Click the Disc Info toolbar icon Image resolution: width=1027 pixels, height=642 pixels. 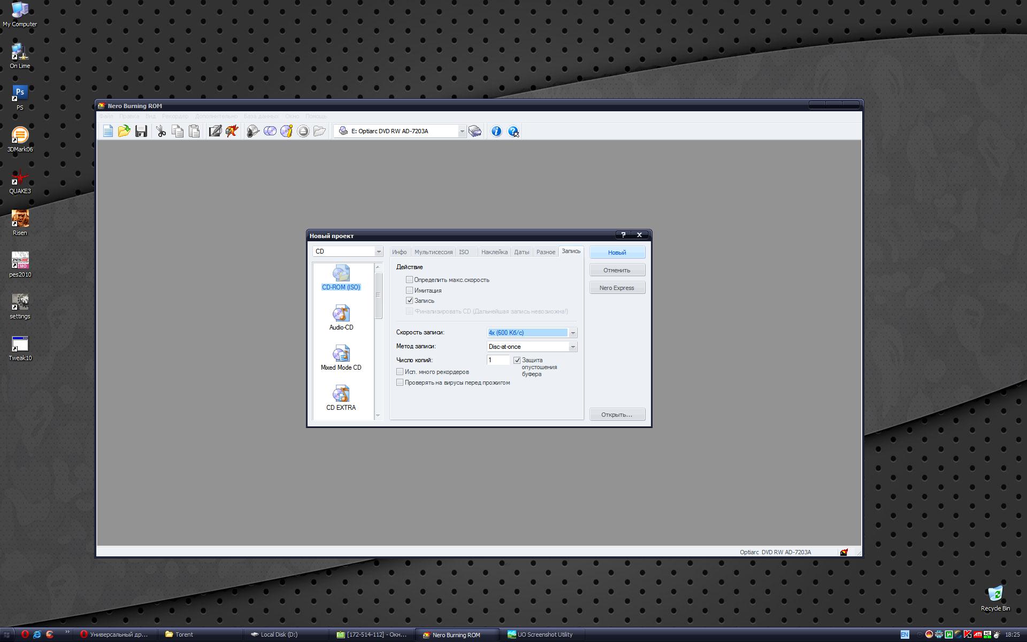pos(287,131)
